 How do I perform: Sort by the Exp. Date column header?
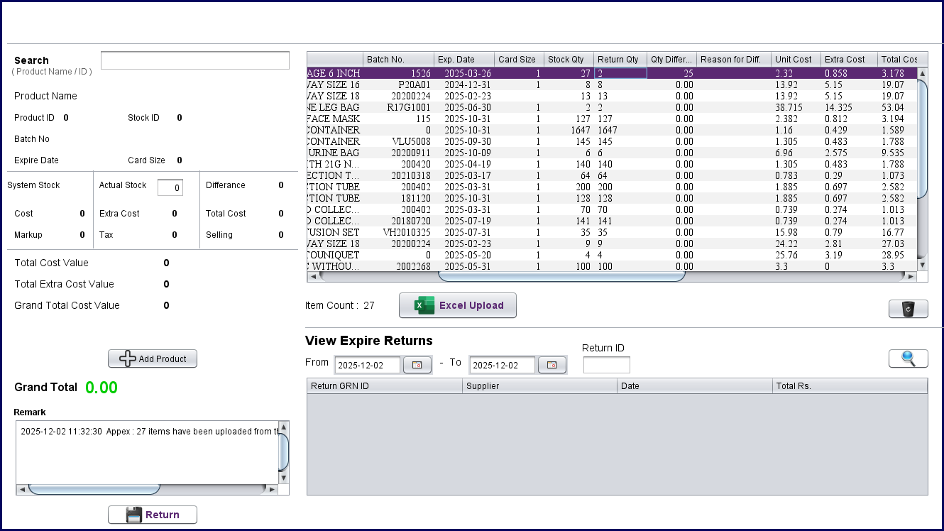(x=463, y=60)
